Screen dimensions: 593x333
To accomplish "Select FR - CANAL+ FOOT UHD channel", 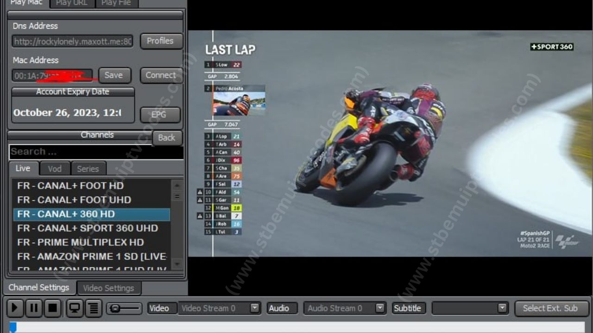I will point(91,200).
